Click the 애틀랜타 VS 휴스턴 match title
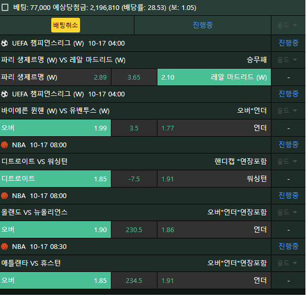 pyautogui.click(x=31, y=263)
